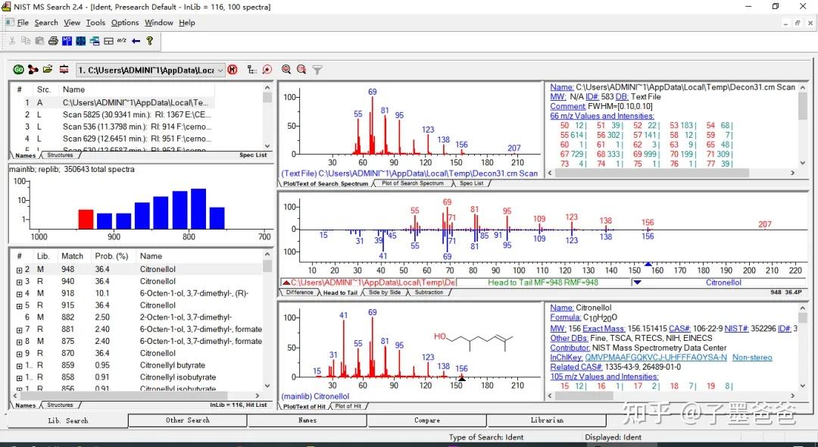Click the second red magnifier icon
This screenshot has width=818, height=447.
(x=301, y=70)
